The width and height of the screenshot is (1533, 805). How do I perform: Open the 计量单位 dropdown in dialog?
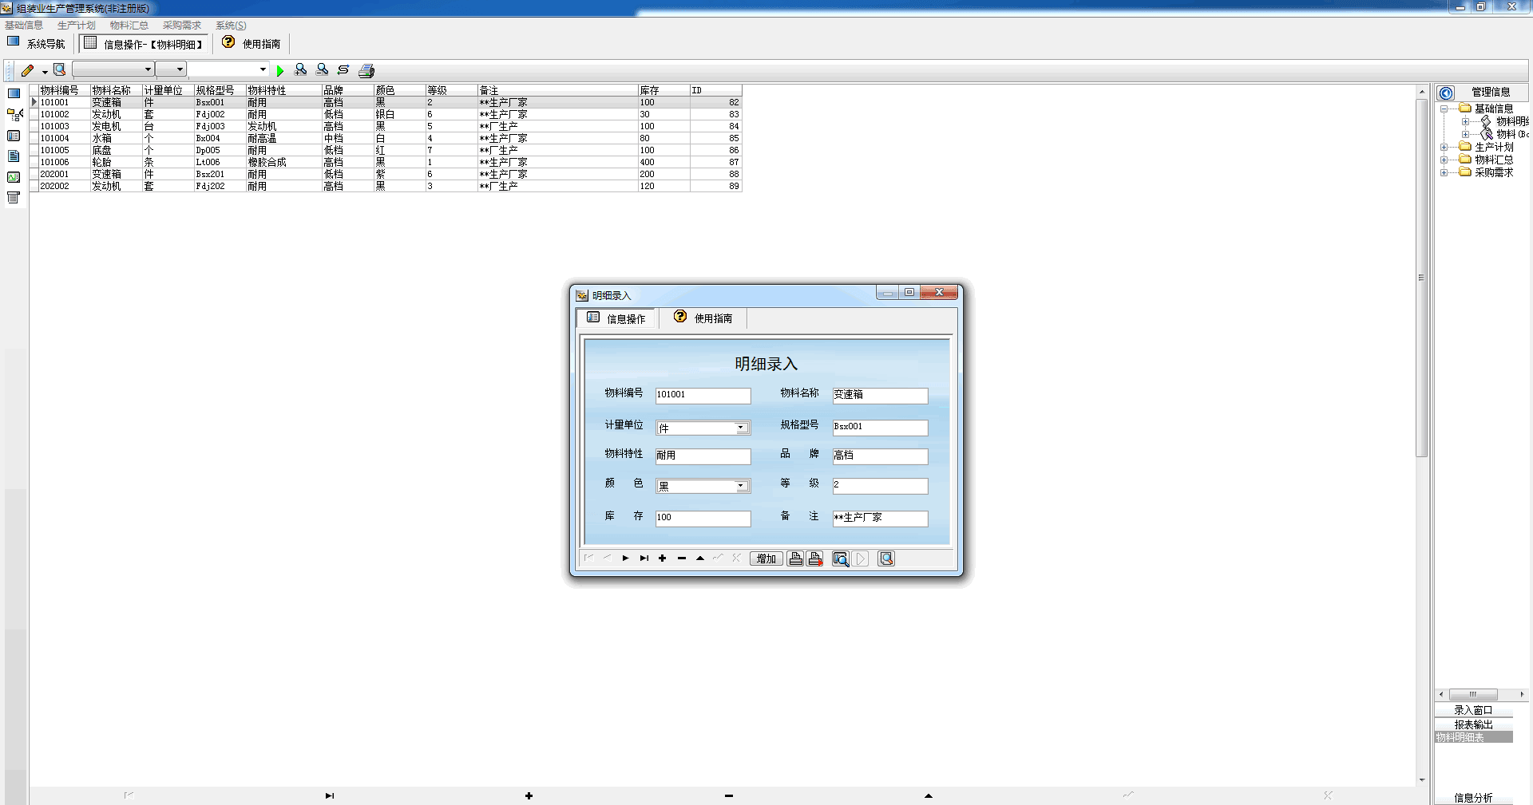[741, 428]
